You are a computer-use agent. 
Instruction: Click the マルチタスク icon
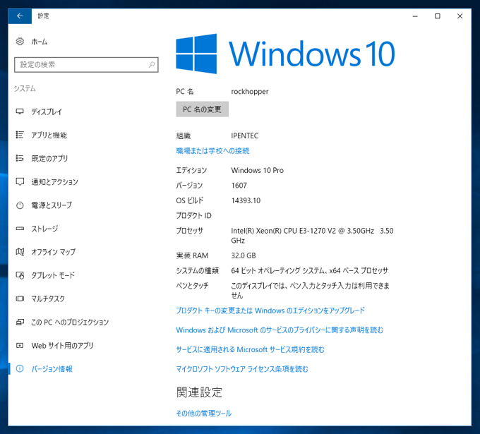tap(20, 299)
